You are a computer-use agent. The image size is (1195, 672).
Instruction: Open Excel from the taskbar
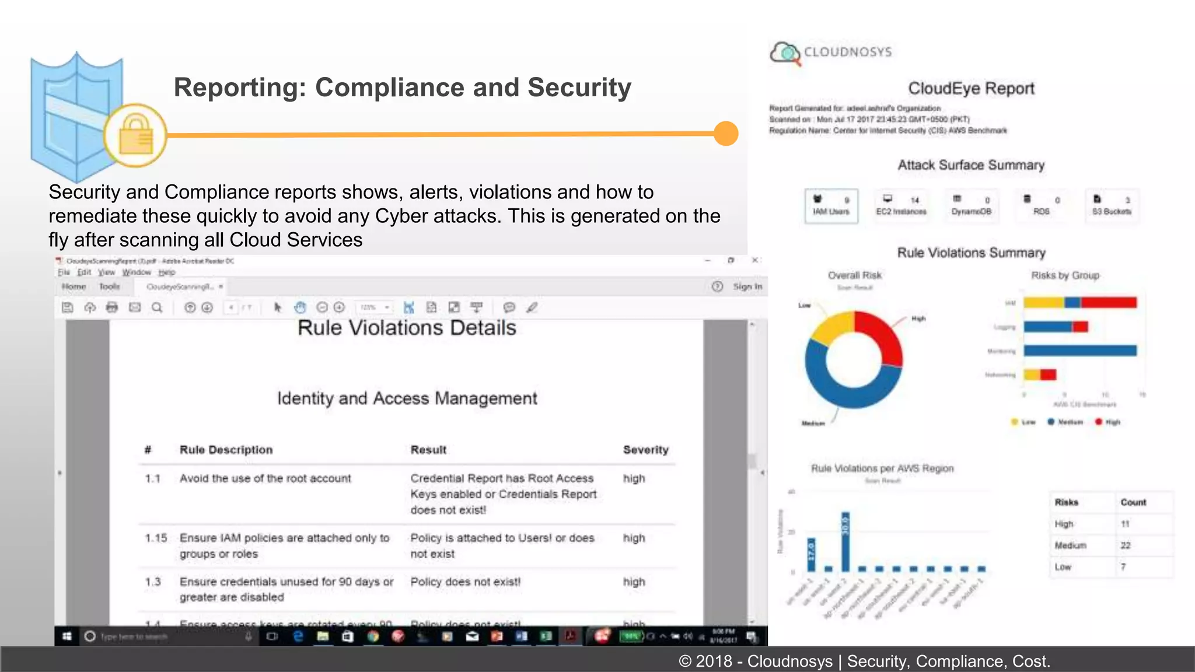(547, 636)
